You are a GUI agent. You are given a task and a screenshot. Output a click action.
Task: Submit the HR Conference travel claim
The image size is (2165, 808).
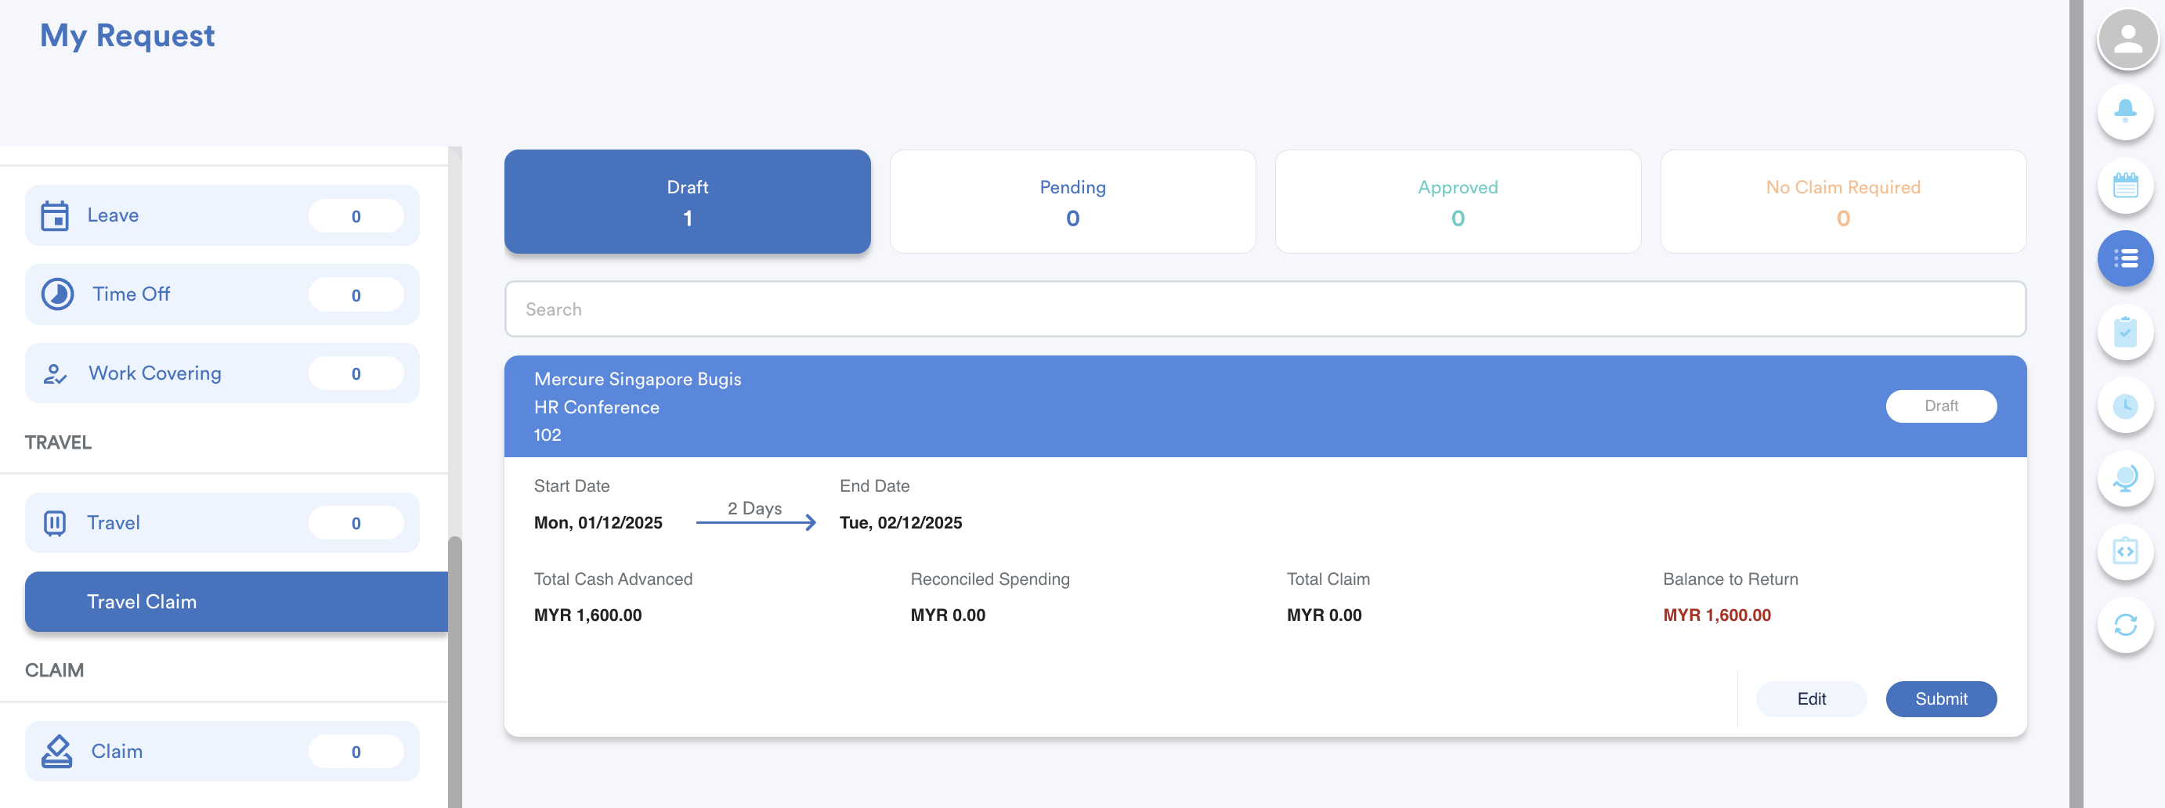pyautogui.click(x=1941, y=699)
